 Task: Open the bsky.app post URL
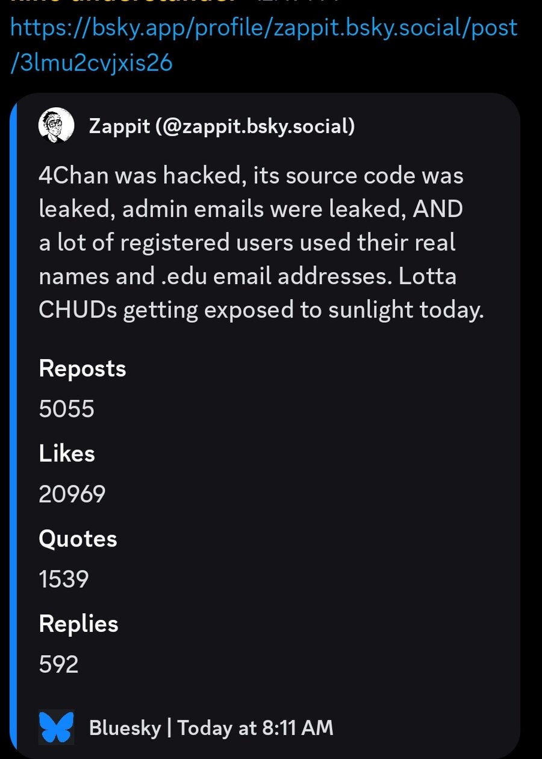tap(264, 27)
